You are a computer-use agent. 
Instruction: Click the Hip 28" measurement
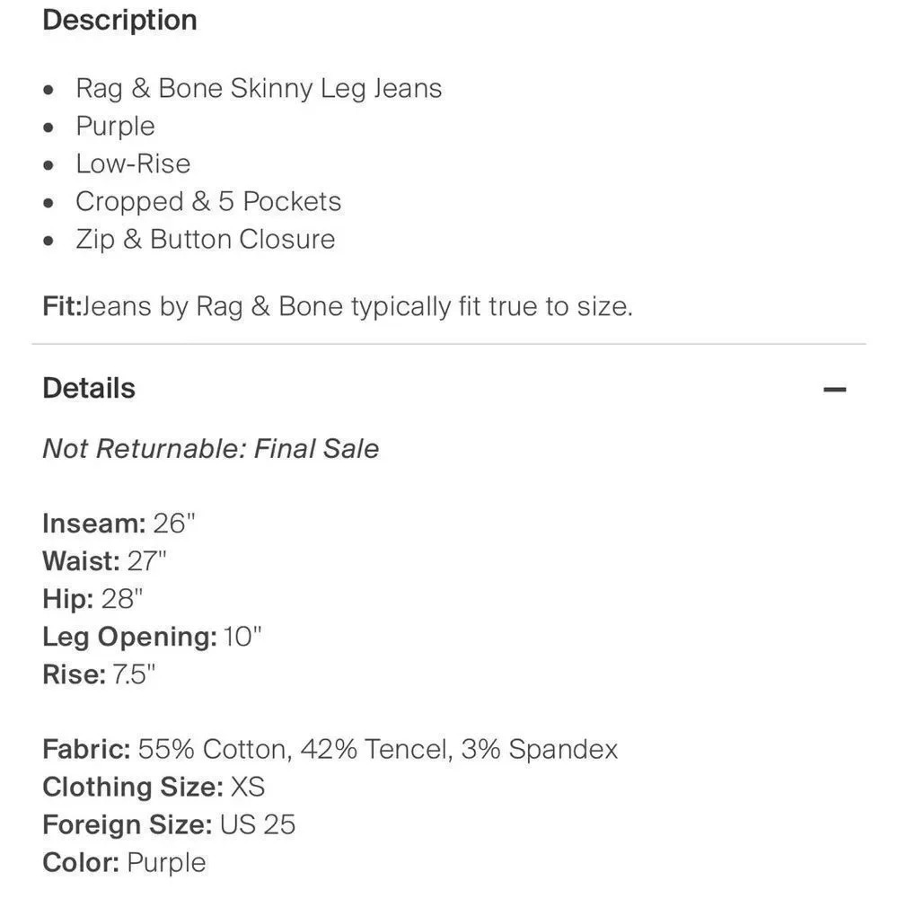(92, 599)
